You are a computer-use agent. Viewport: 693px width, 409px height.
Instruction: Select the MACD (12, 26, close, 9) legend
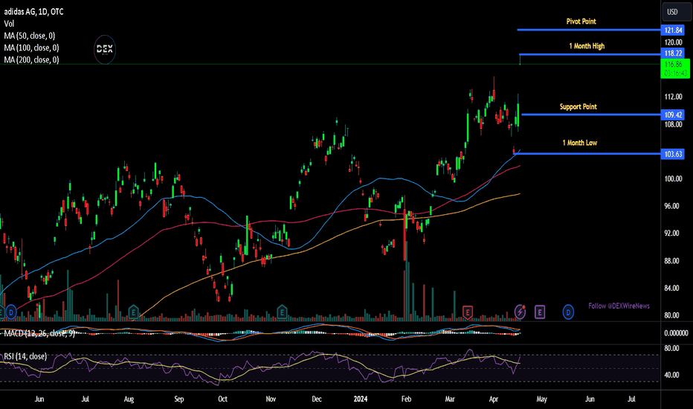point(39,333)
